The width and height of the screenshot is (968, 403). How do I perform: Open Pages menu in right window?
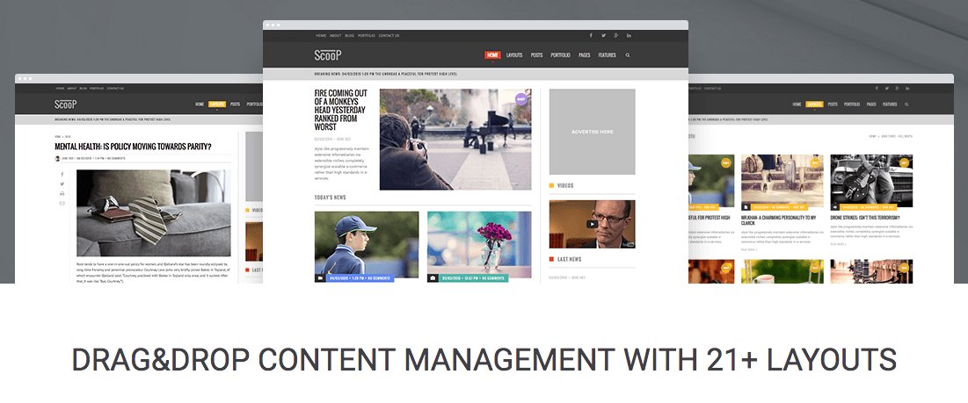tap(871, 104)
